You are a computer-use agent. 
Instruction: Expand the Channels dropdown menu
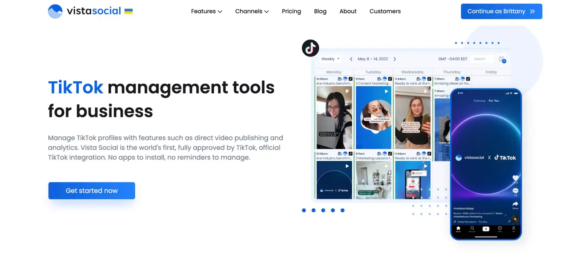pyautogui.click(x=252, y=11)
